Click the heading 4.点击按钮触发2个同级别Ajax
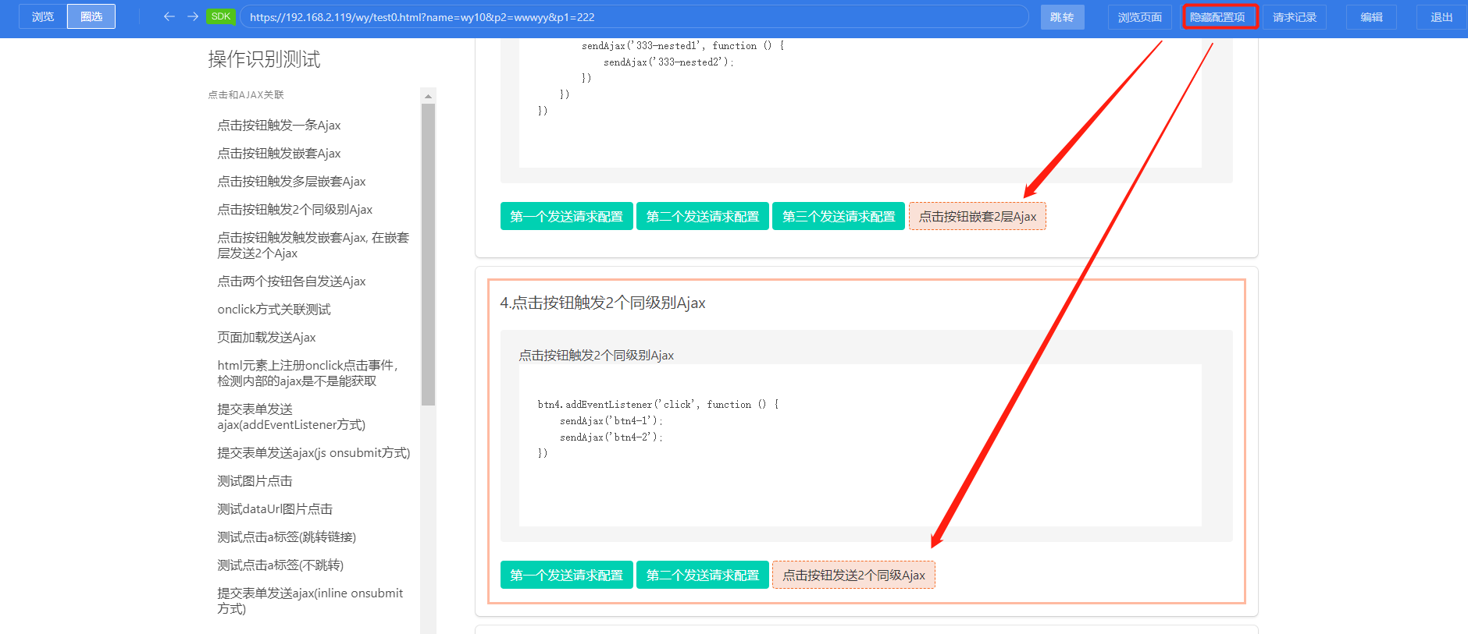 point(603,303)
